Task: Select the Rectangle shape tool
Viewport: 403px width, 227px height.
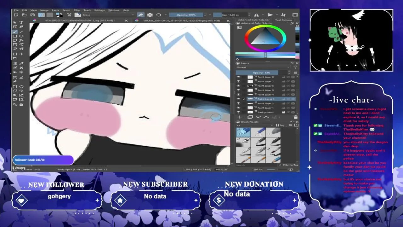Action: tap(15, 36)
